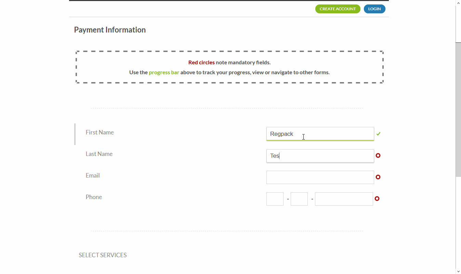Click the 'Payment Information' page heading
The image size is (461, 274).
point(110,30)
